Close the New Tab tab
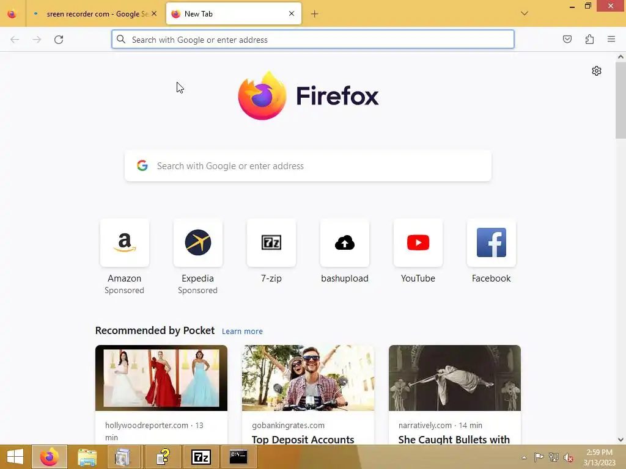626x469 pixels. point(292,13)
